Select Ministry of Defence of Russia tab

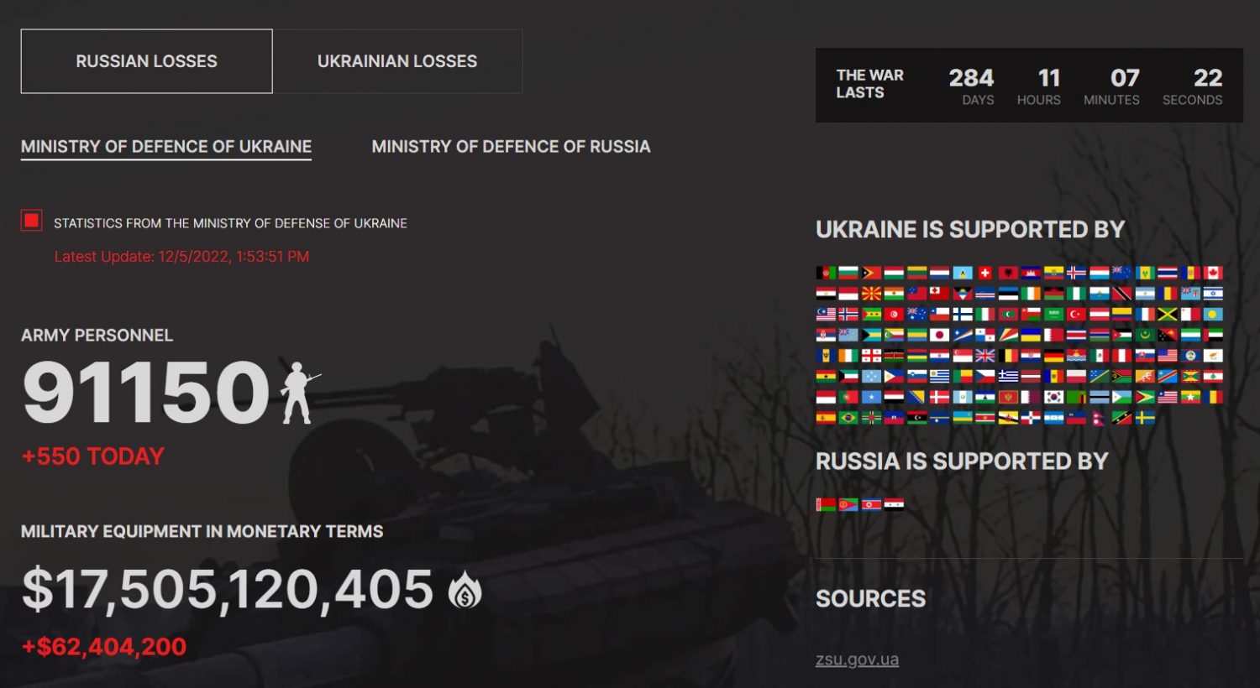511,147
